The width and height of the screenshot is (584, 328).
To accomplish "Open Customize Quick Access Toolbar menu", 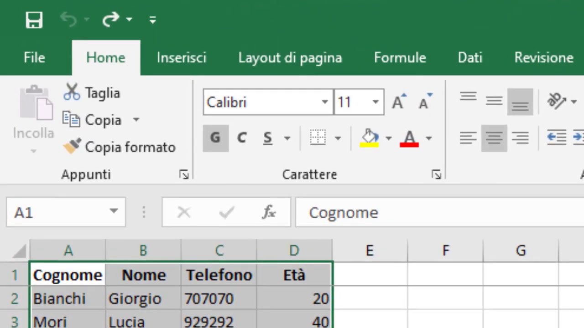I will click(x=153, y=20).
